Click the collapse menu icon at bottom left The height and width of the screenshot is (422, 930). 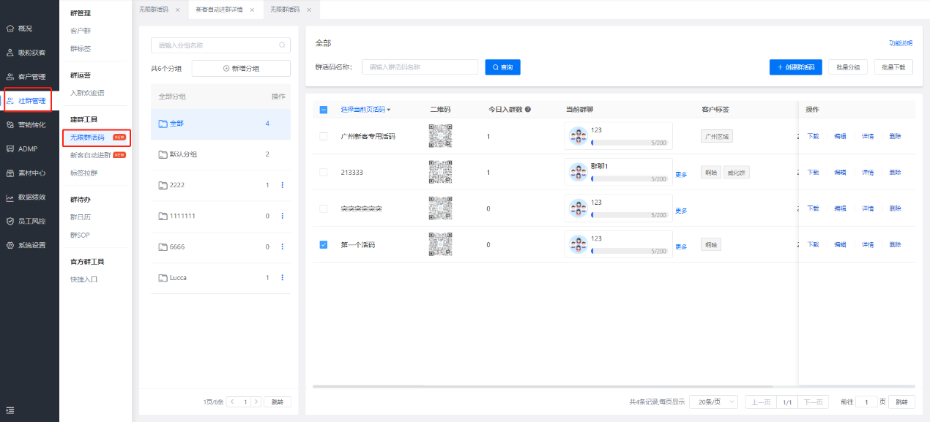coord(10,410)
